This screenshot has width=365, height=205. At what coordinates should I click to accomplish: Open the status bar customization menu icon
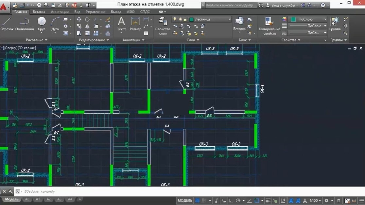(361, 200)
